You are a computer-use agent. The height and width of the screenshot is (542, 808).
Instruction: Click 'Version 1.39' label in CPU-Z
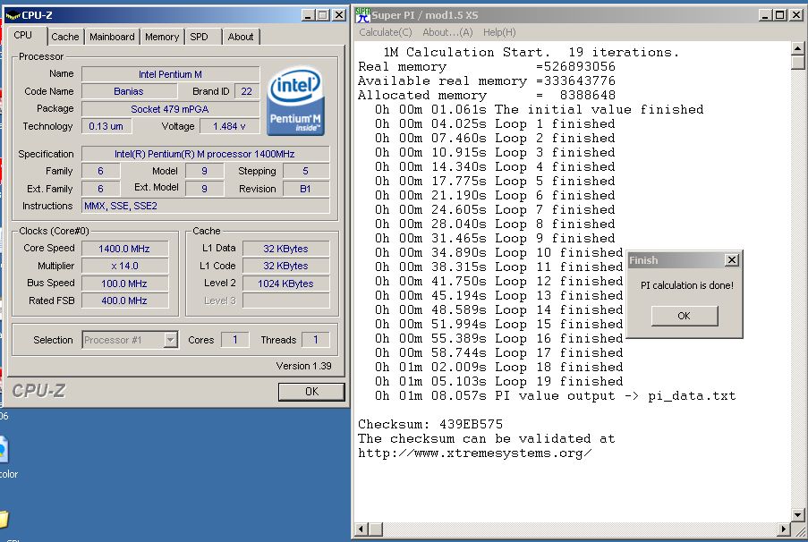[x=303, y=367]
